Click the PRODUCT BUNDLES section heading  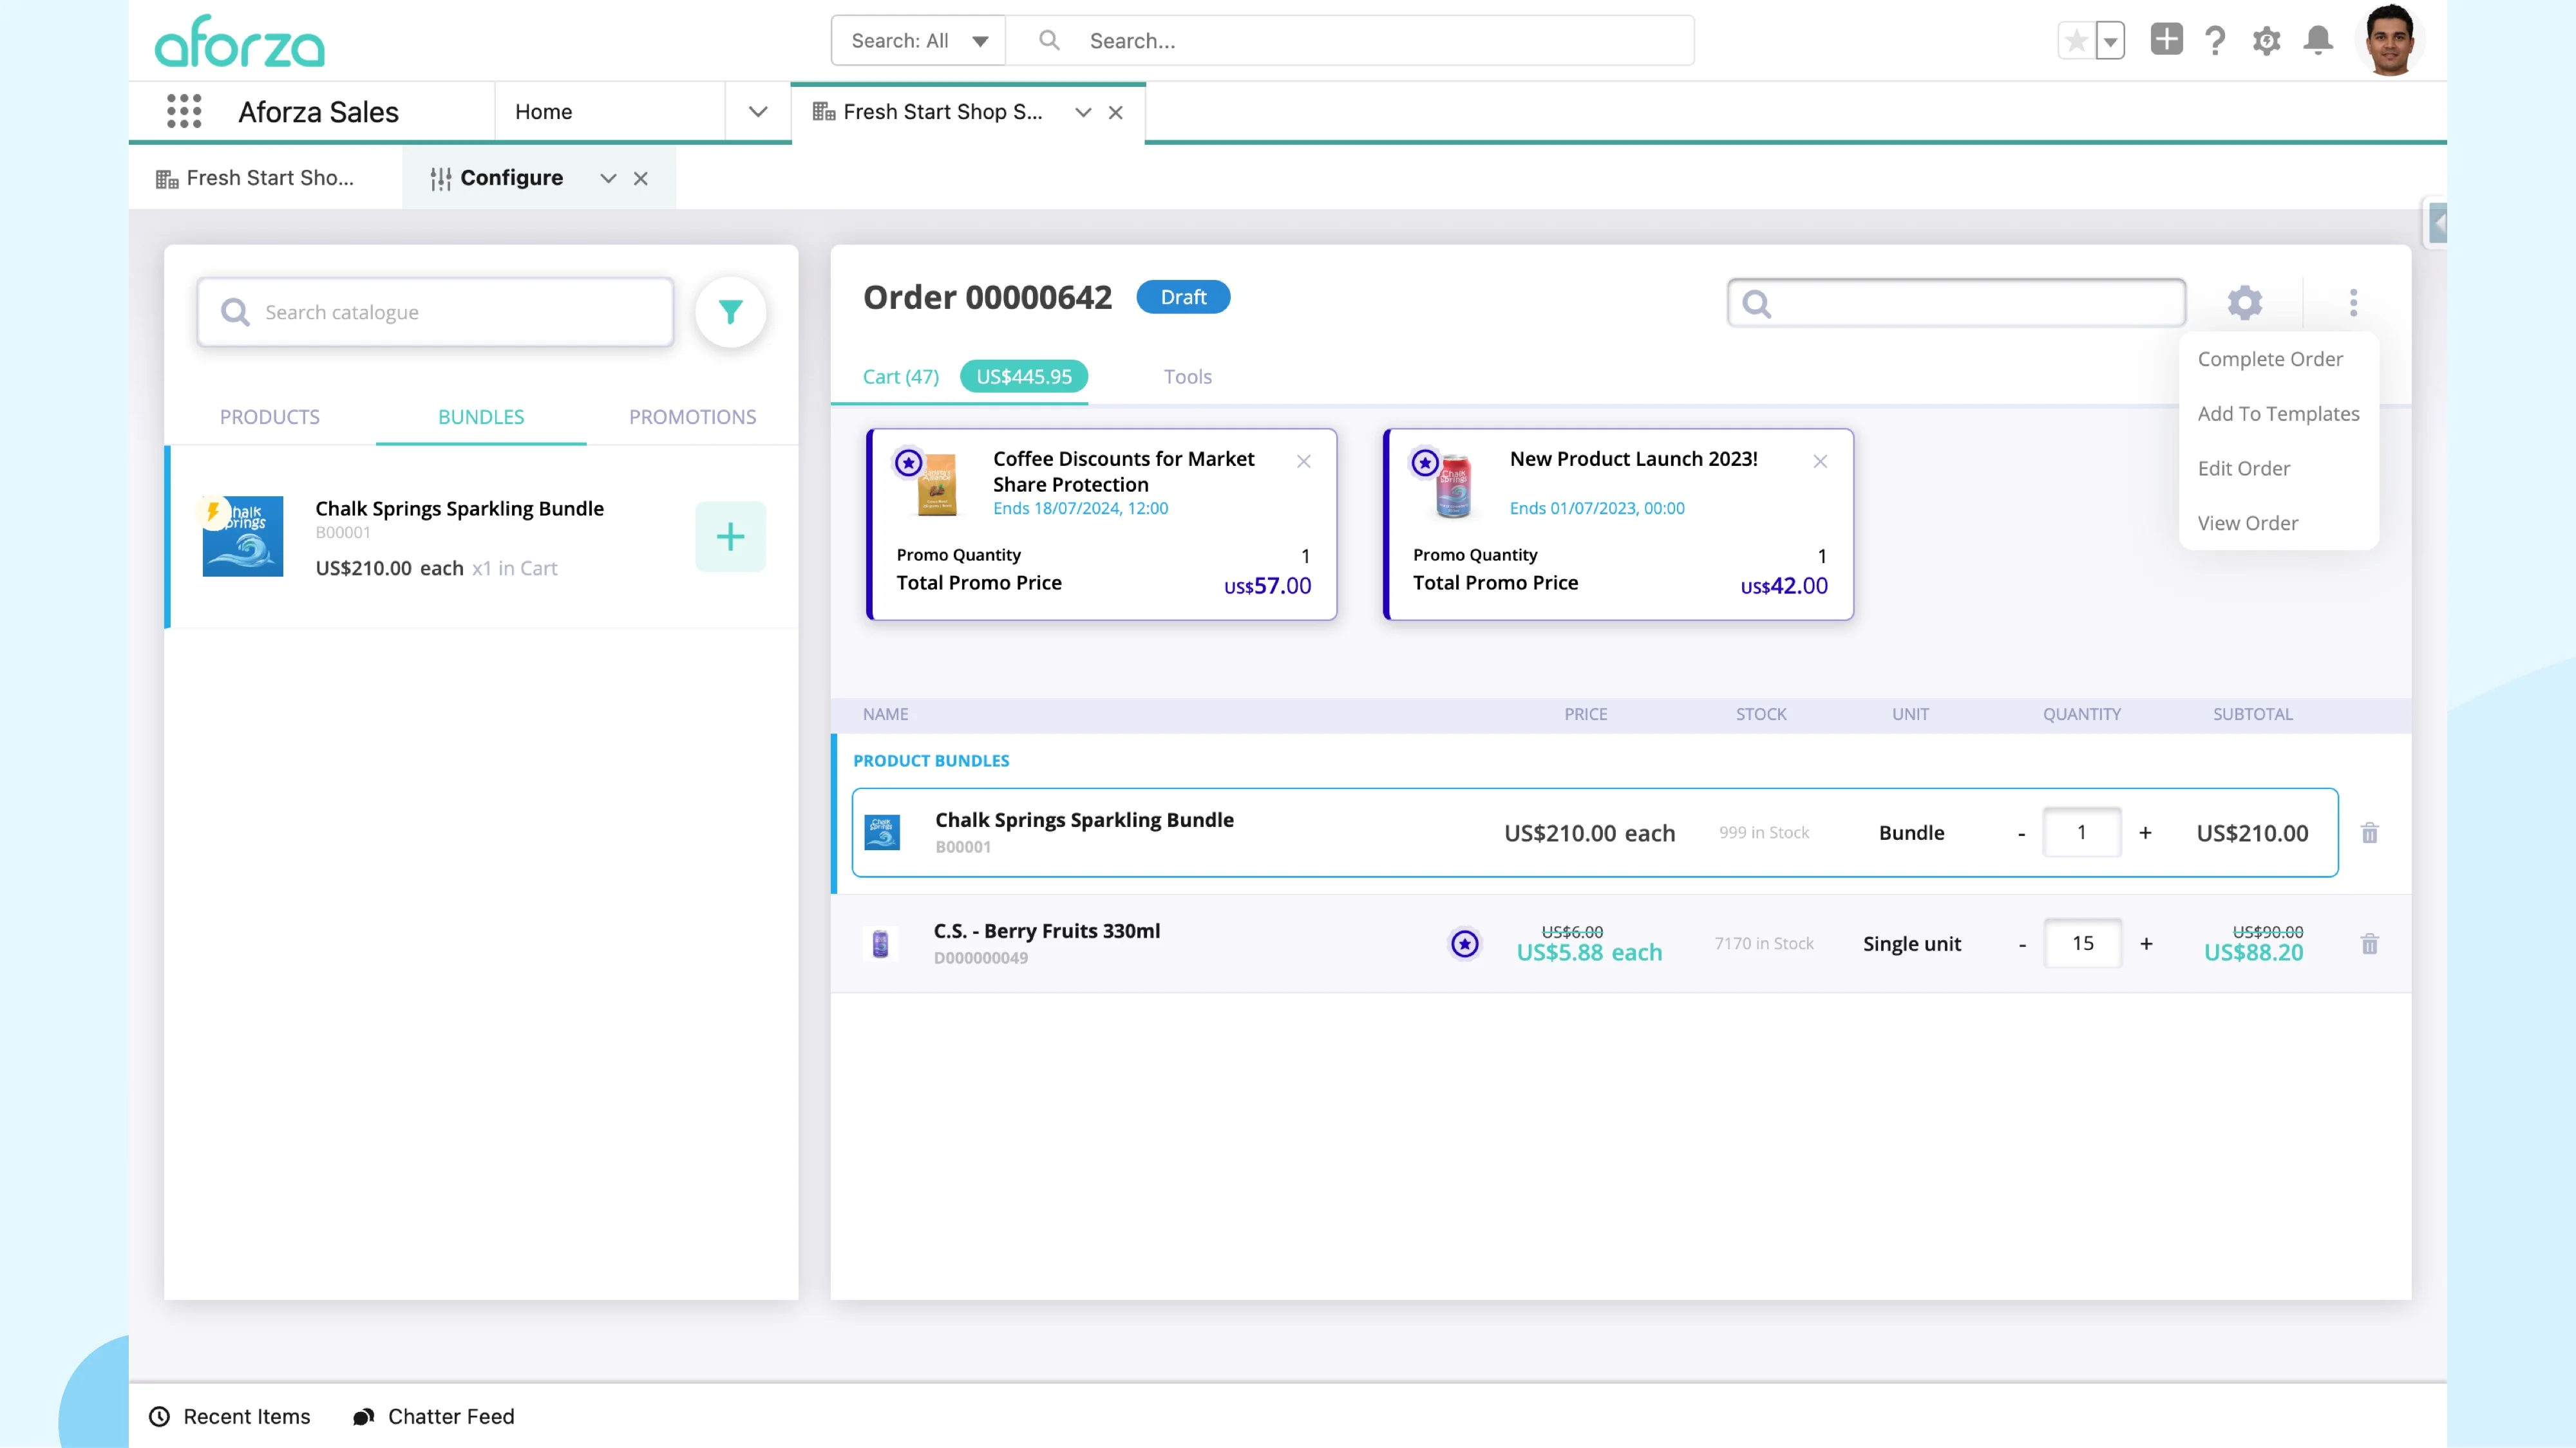pos(931,761)
